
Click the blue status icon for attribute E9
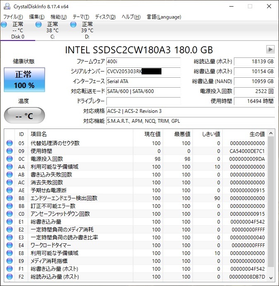click(10, 261)
